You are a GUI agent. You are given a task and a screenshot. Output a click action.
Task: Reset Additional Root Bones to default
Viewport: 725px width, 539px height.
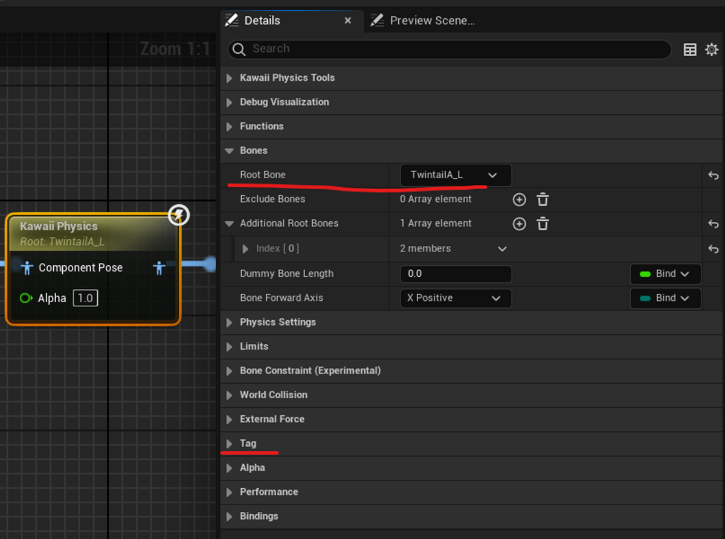714,224
